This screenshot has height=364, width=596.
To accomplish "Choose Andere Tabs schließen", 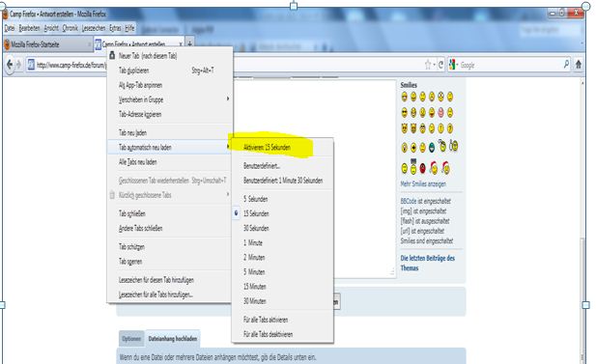I will click(169, 229).
